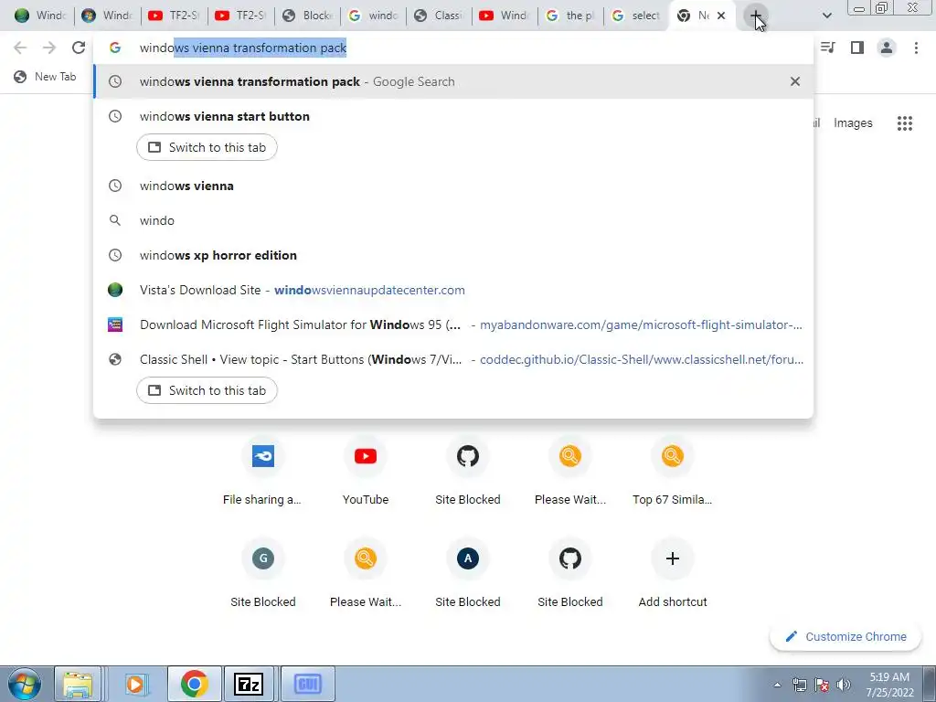Open the new tab plus button
Viewport: 936px width, 702px height.
[x=756, y=16]
